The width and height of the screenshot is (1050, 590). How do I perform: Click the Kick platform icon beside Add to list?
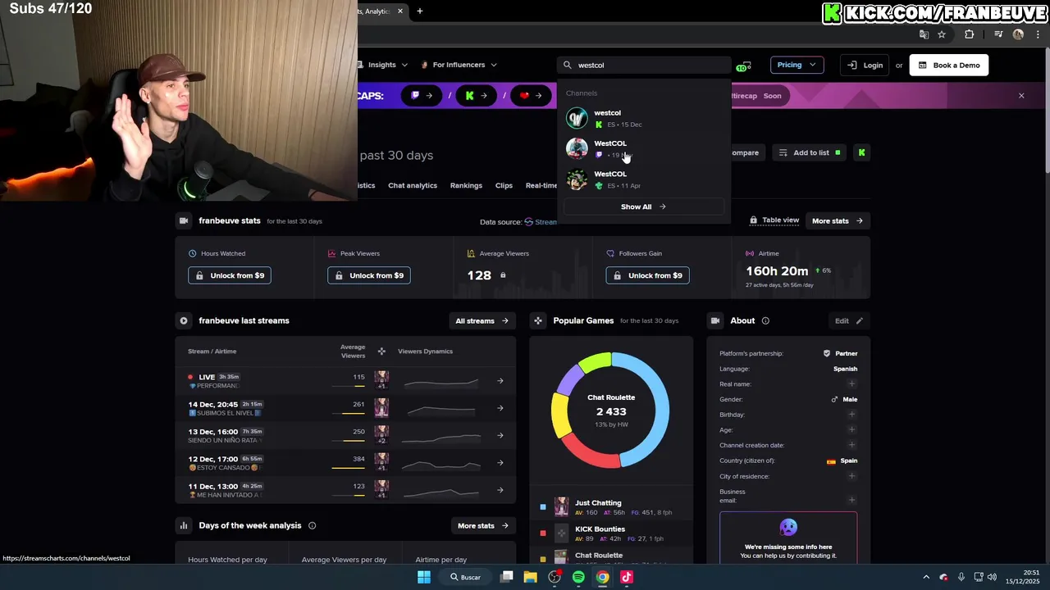(861, 152)
